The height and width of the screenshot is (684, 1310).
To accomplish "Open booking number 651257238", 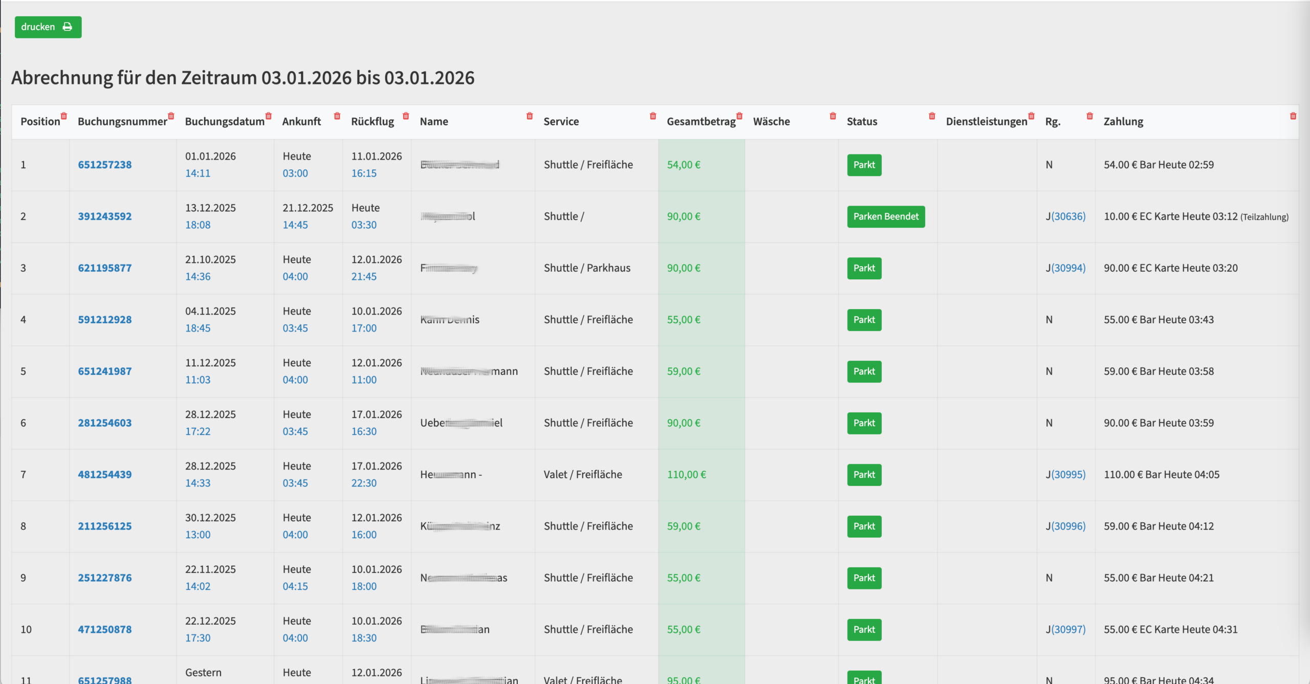I will [104, 165].
